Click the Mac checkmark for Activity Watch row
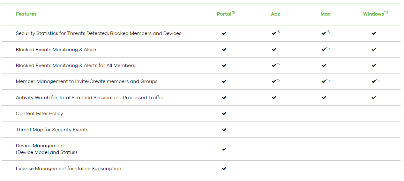Screen dimensions: 404x181 (324, 98)
